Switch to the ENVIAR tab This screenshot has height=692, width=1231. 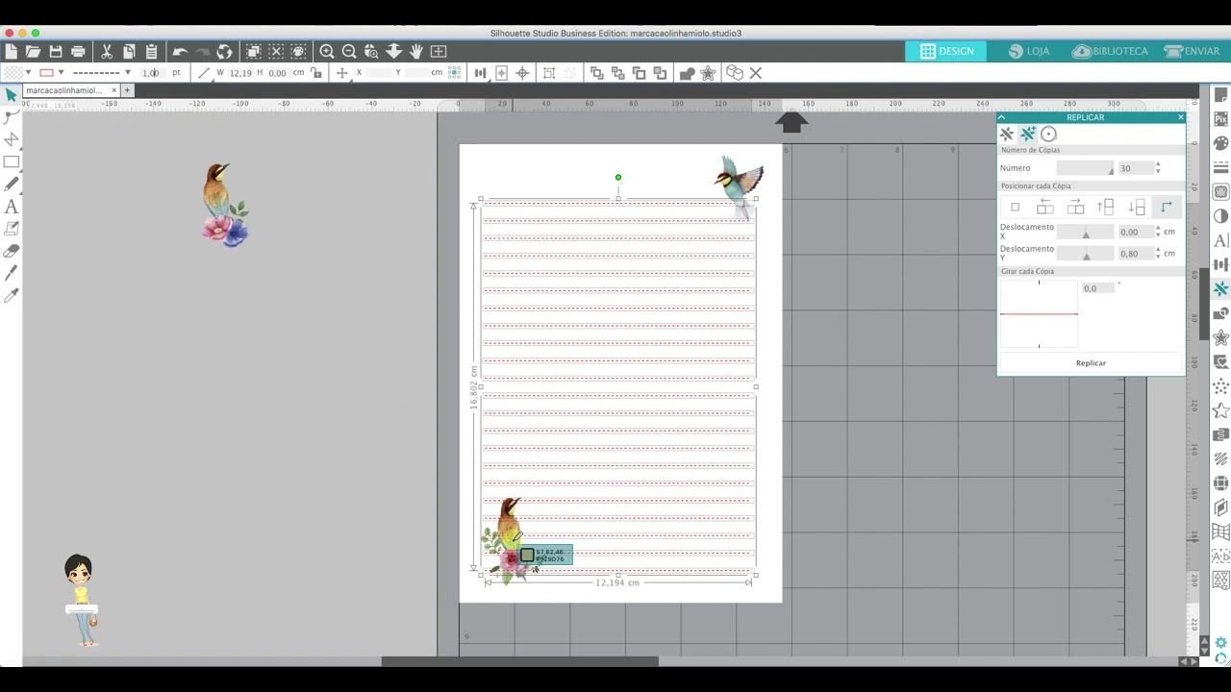click(x=1192, y=51)
